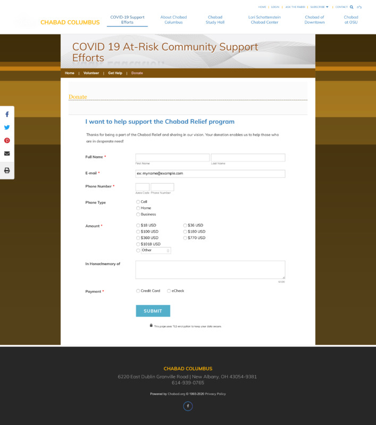The width and height of the screenshot is (376, 425).
Task: Open Chabad Study Hall menu
Action: [215, 20]
